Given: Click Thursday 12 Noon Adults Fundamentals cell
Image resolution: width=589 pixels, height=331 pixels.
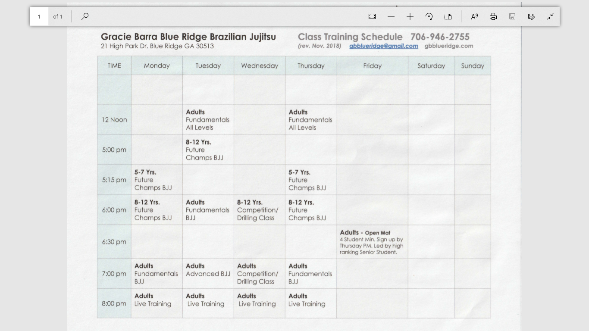Looking at the screenshot, I should click(311, 120).
